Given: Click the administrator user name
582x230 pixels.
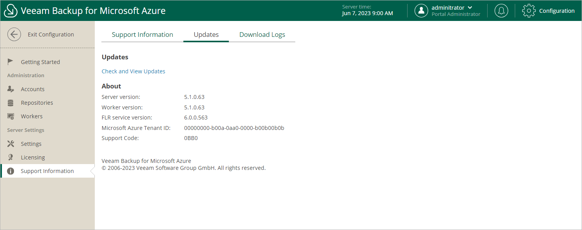Looking at the screenshot, I should click(448, 8).
